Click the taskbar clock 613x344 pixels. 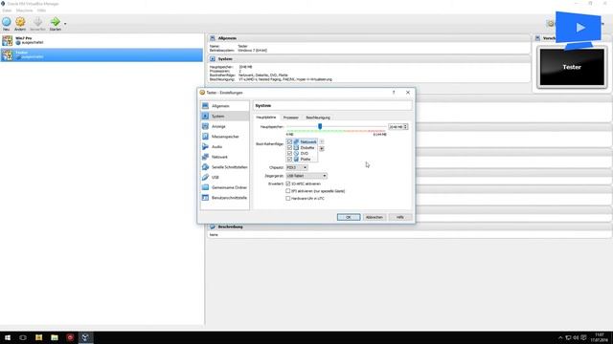tap(600, 337)
